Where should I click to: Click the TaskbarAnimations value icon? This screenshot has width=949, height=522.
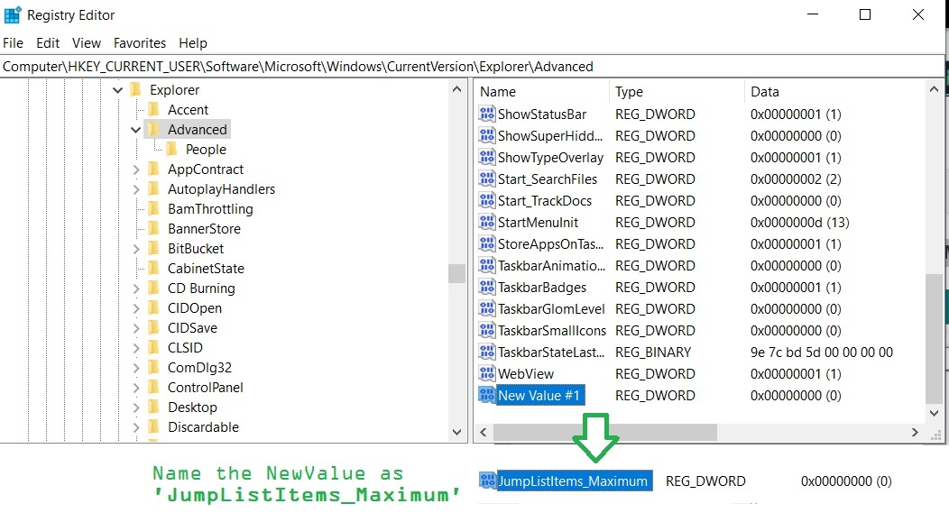click(x=487, y=266)
